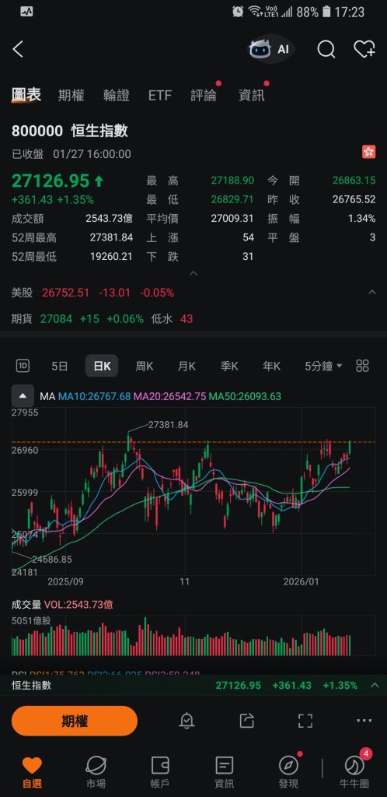The image size is (387, 797).
Task: Tap the current price 27126.95
Action: point(51,181)
